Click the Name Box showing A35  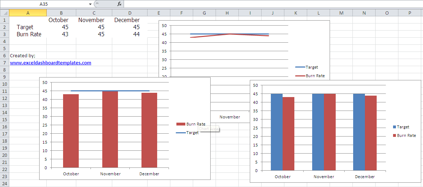pos(46,4)
